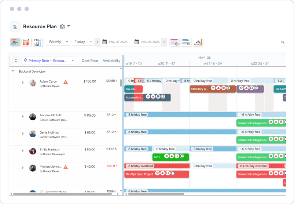The width and height of the screenshot is (294, 204).
Task: Click Michael Johns' warning triangle icon
Action: [x=66, y=167]
